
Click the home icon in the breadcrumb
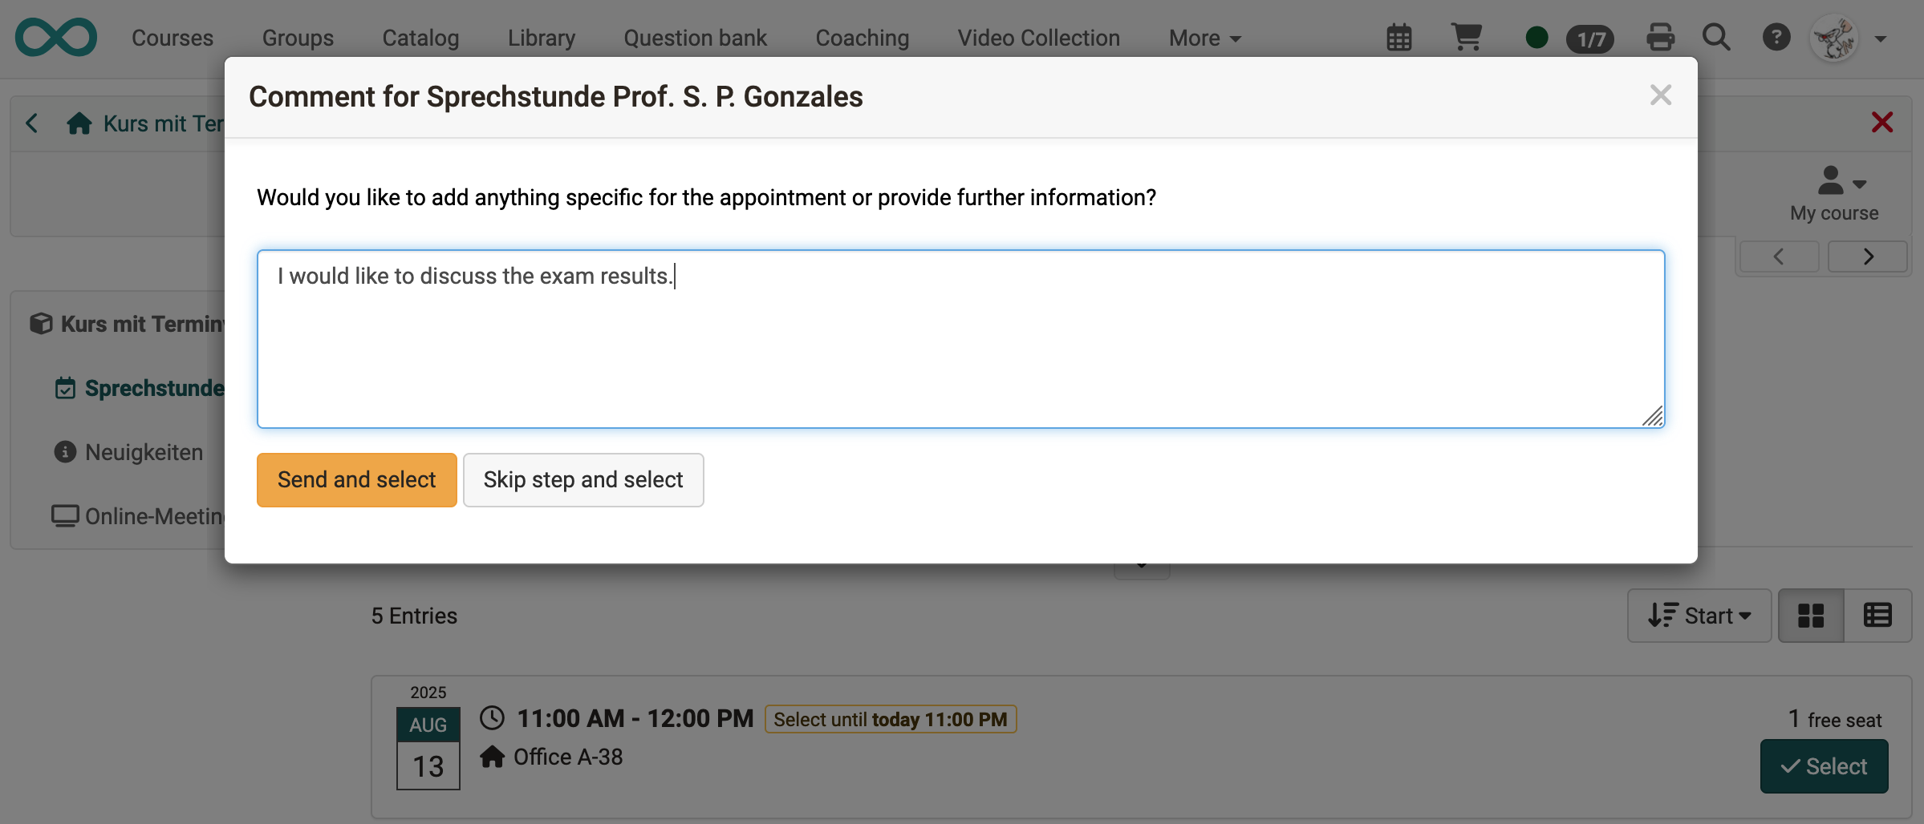78,123
